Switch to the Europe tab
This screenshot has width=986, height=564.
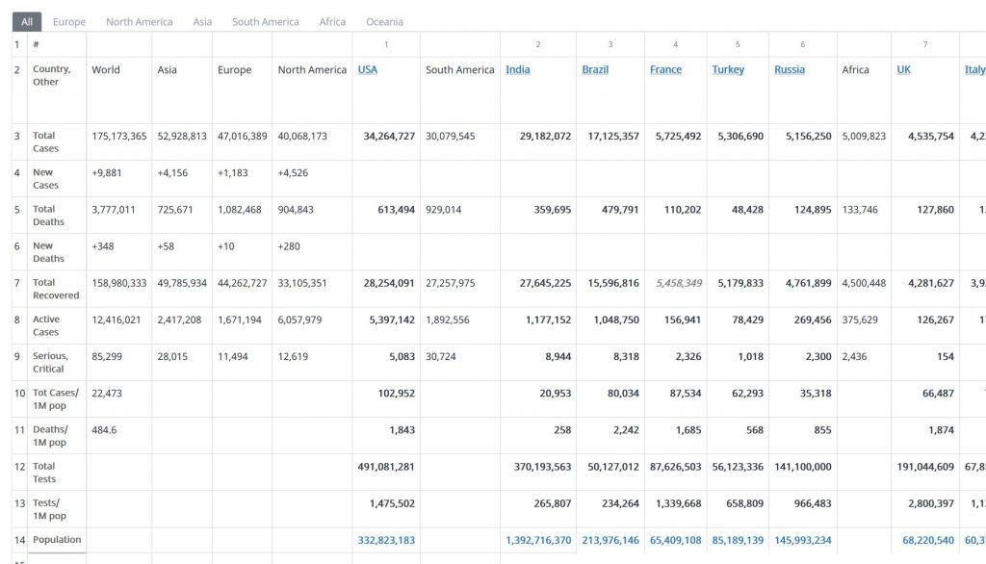click(69, 21)
